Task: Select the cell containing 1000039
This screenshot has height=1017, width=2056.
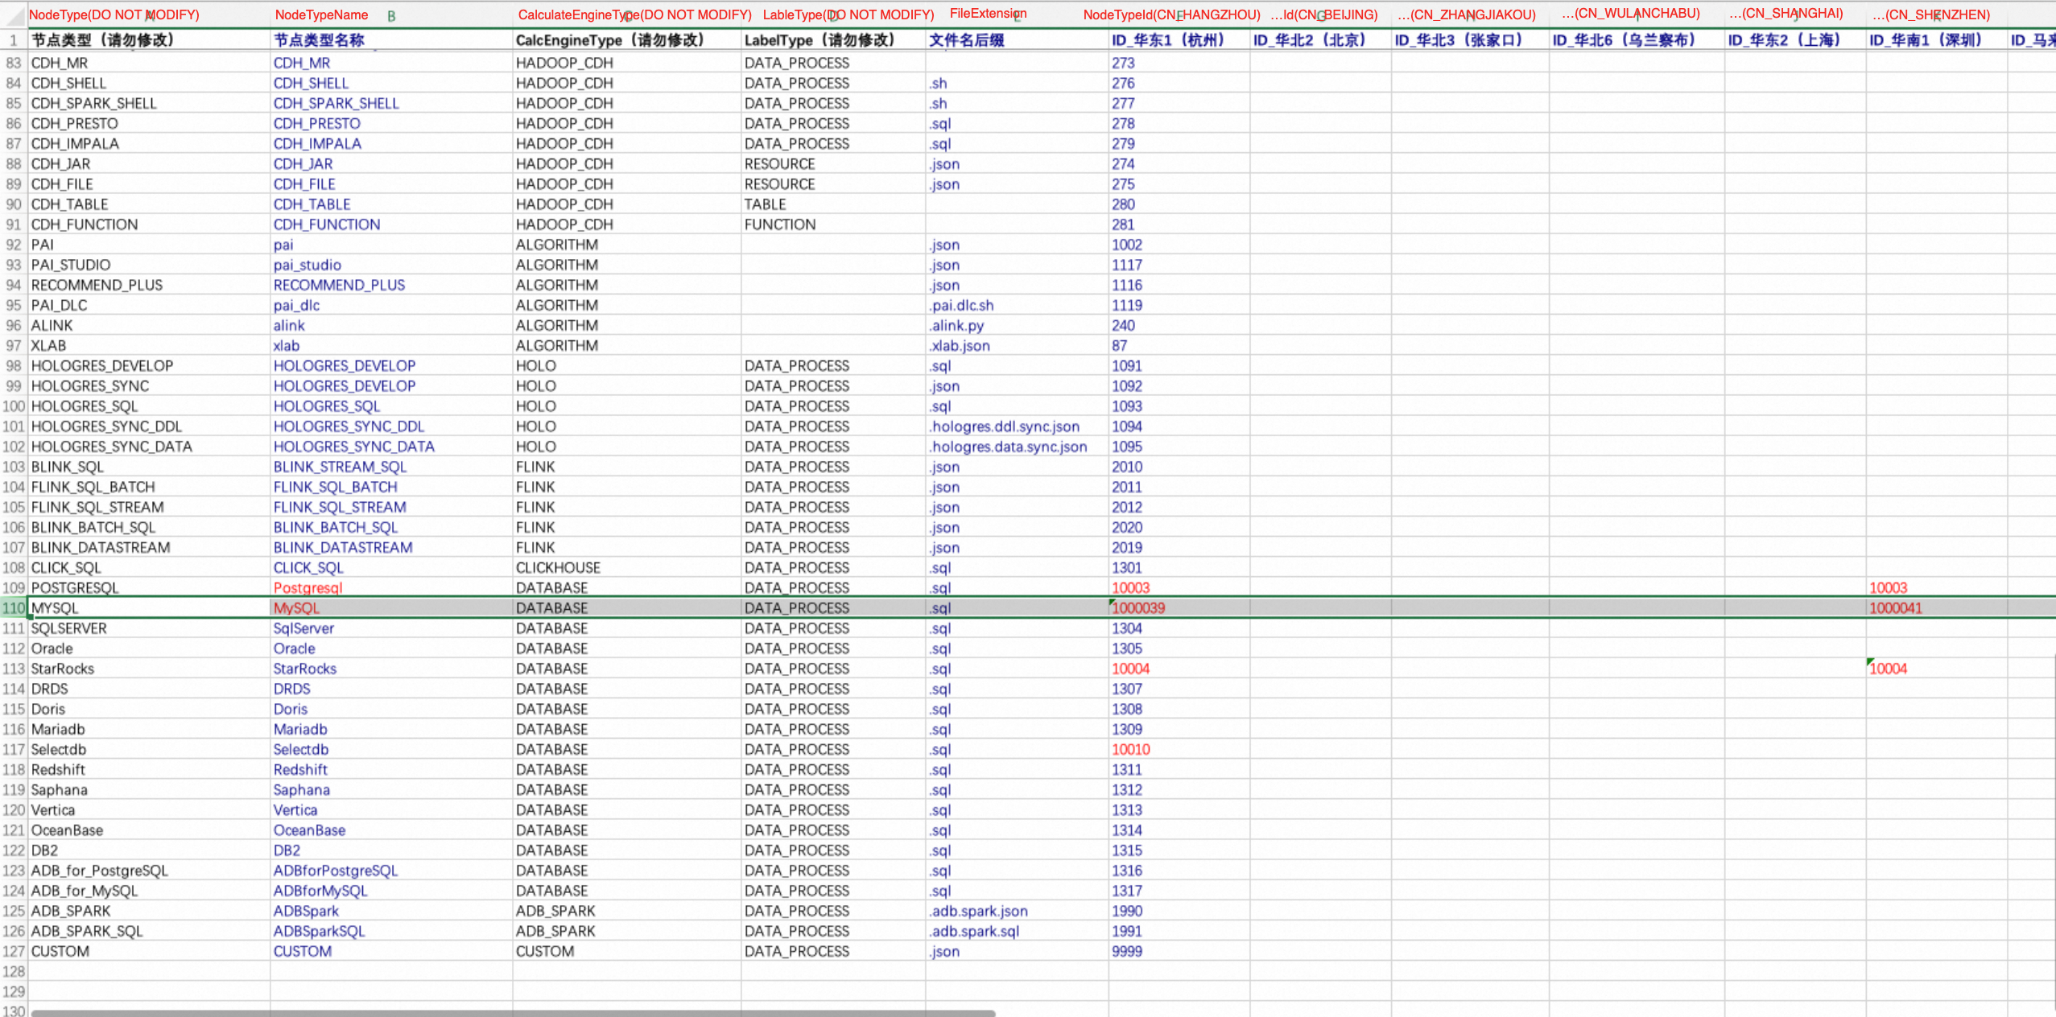Action: click(x=1179, y=608)
